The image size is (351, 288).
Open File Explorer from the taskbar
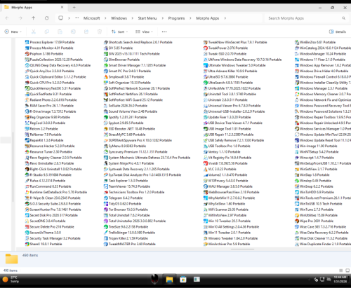coord(169,280)
